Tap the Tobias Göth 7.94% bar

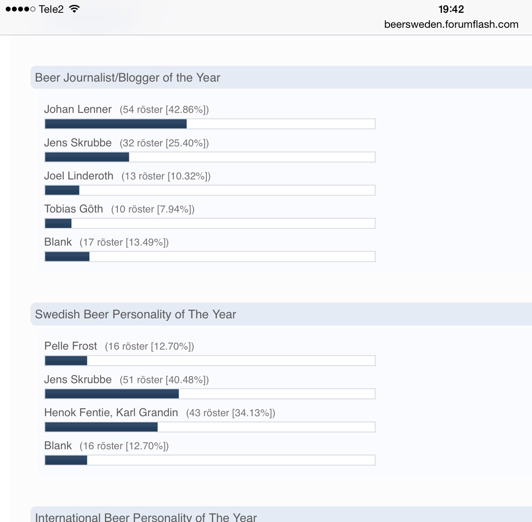210,223
